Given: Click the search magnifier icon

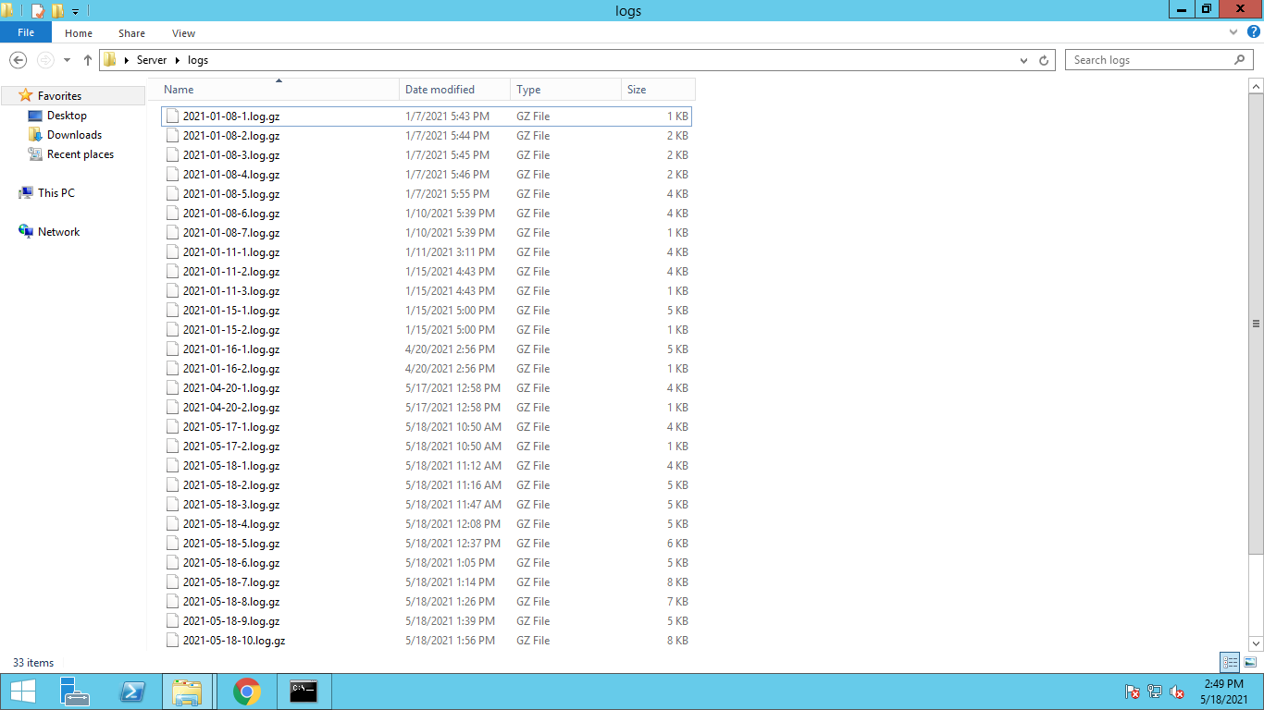Looking at the screenshot, I should (1240, 60).
